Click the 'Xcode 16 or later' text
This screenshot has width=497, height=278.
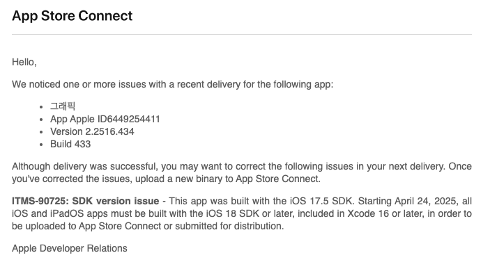tap(385, 213)
